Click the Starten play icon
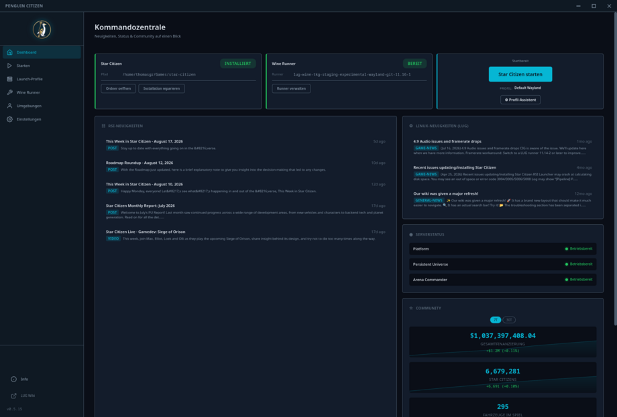 pyautogui.click(x=10, y=66)
